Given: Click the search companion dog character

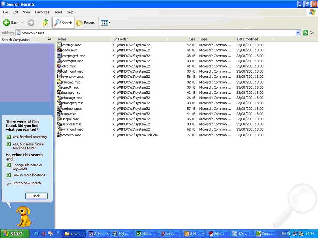Looking at the screenshot, I should tap(24, 217).
